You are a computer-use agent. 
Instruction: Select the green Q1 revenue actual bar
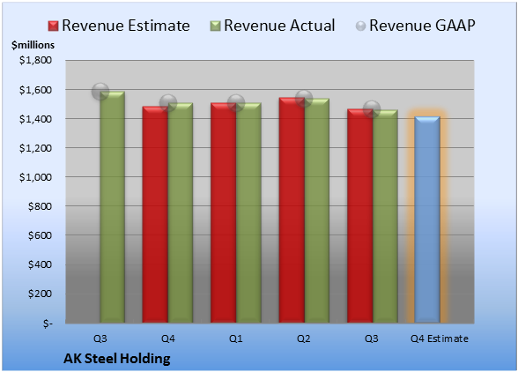click(x=248, y=212)
